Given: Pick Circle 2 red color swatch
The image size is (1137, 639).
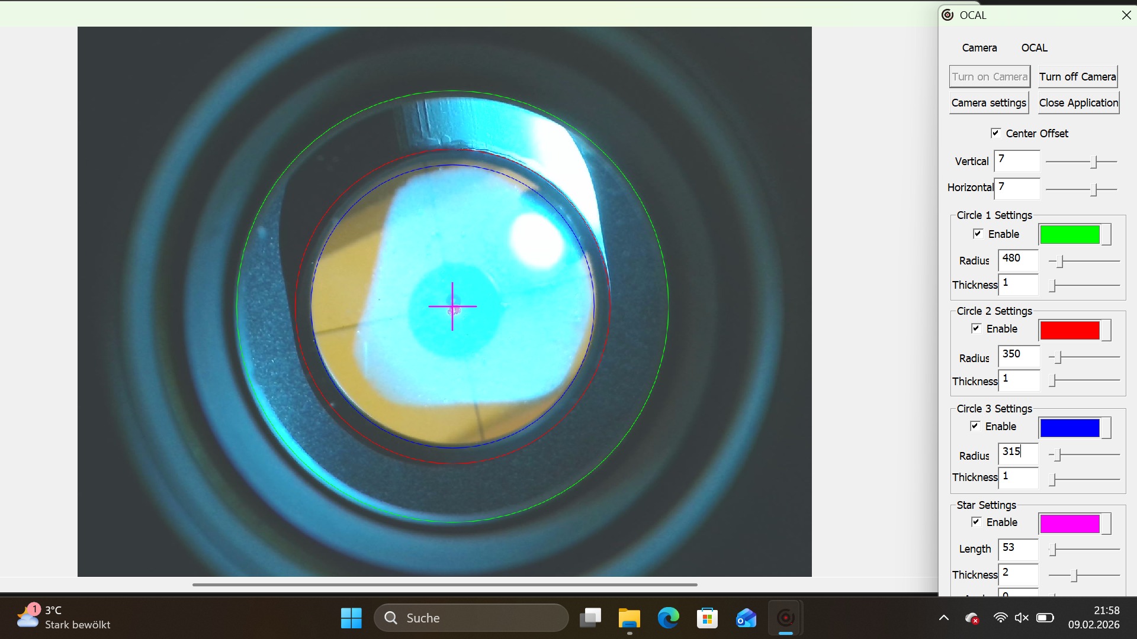Looking at the screenshot, I should pyautogui.click(x=1069, y=330).
